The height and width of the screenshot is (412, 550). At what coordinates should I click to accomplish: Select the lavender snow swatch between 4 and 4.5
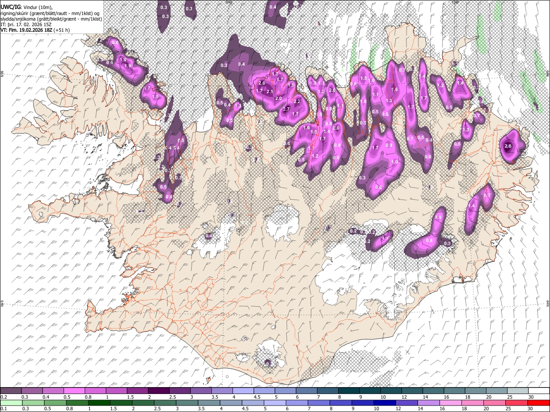click(x=243, y=391)
